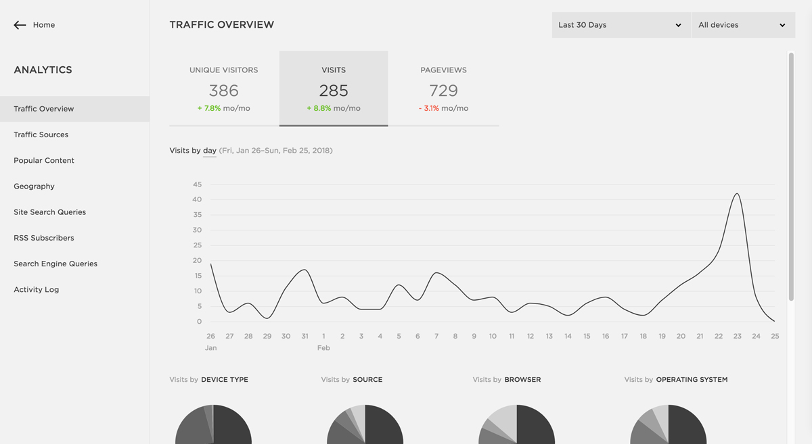Click the '+ 7.8% mo/mo' change text
The height and width of the screenshot is (444, 812).
(x=224, y=108)
